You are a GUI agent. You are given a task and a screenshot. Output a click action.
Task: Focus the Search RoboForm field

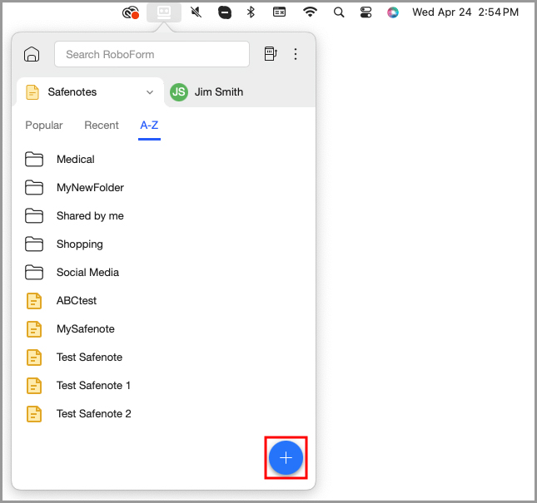click(152, 54)
